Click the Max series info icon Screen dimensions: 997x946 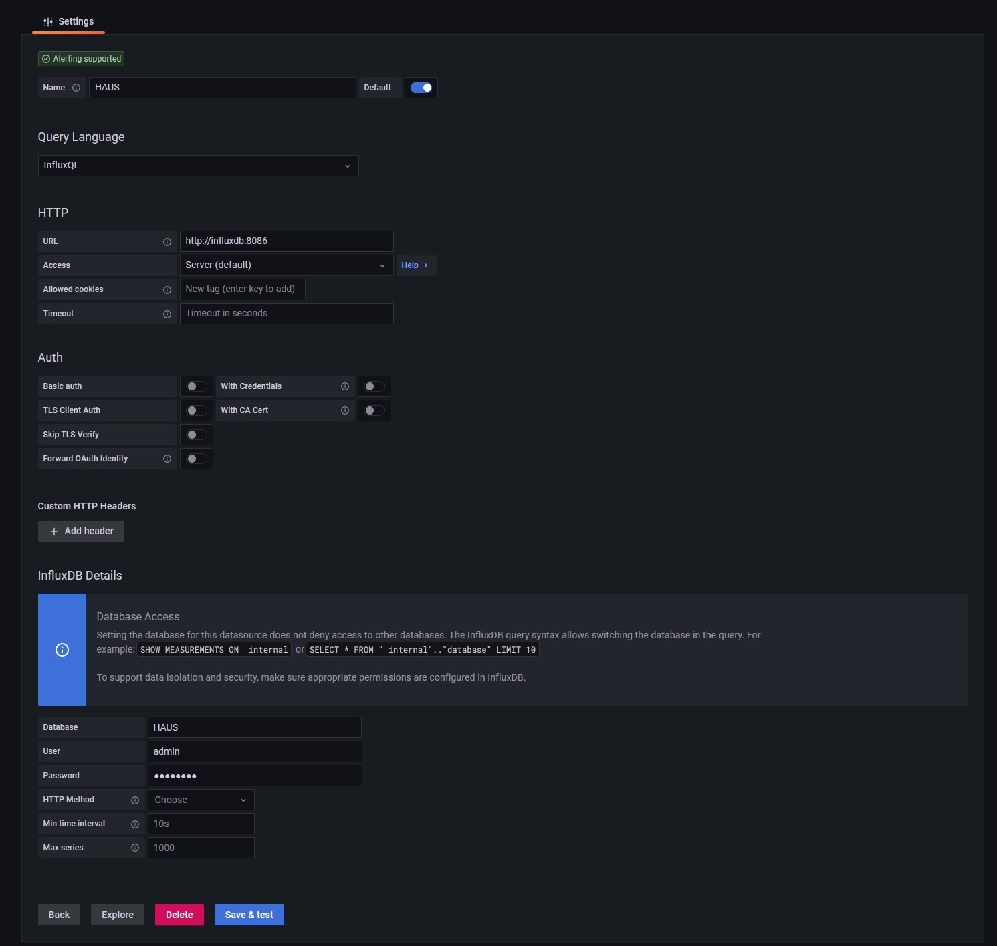(135, 848)
